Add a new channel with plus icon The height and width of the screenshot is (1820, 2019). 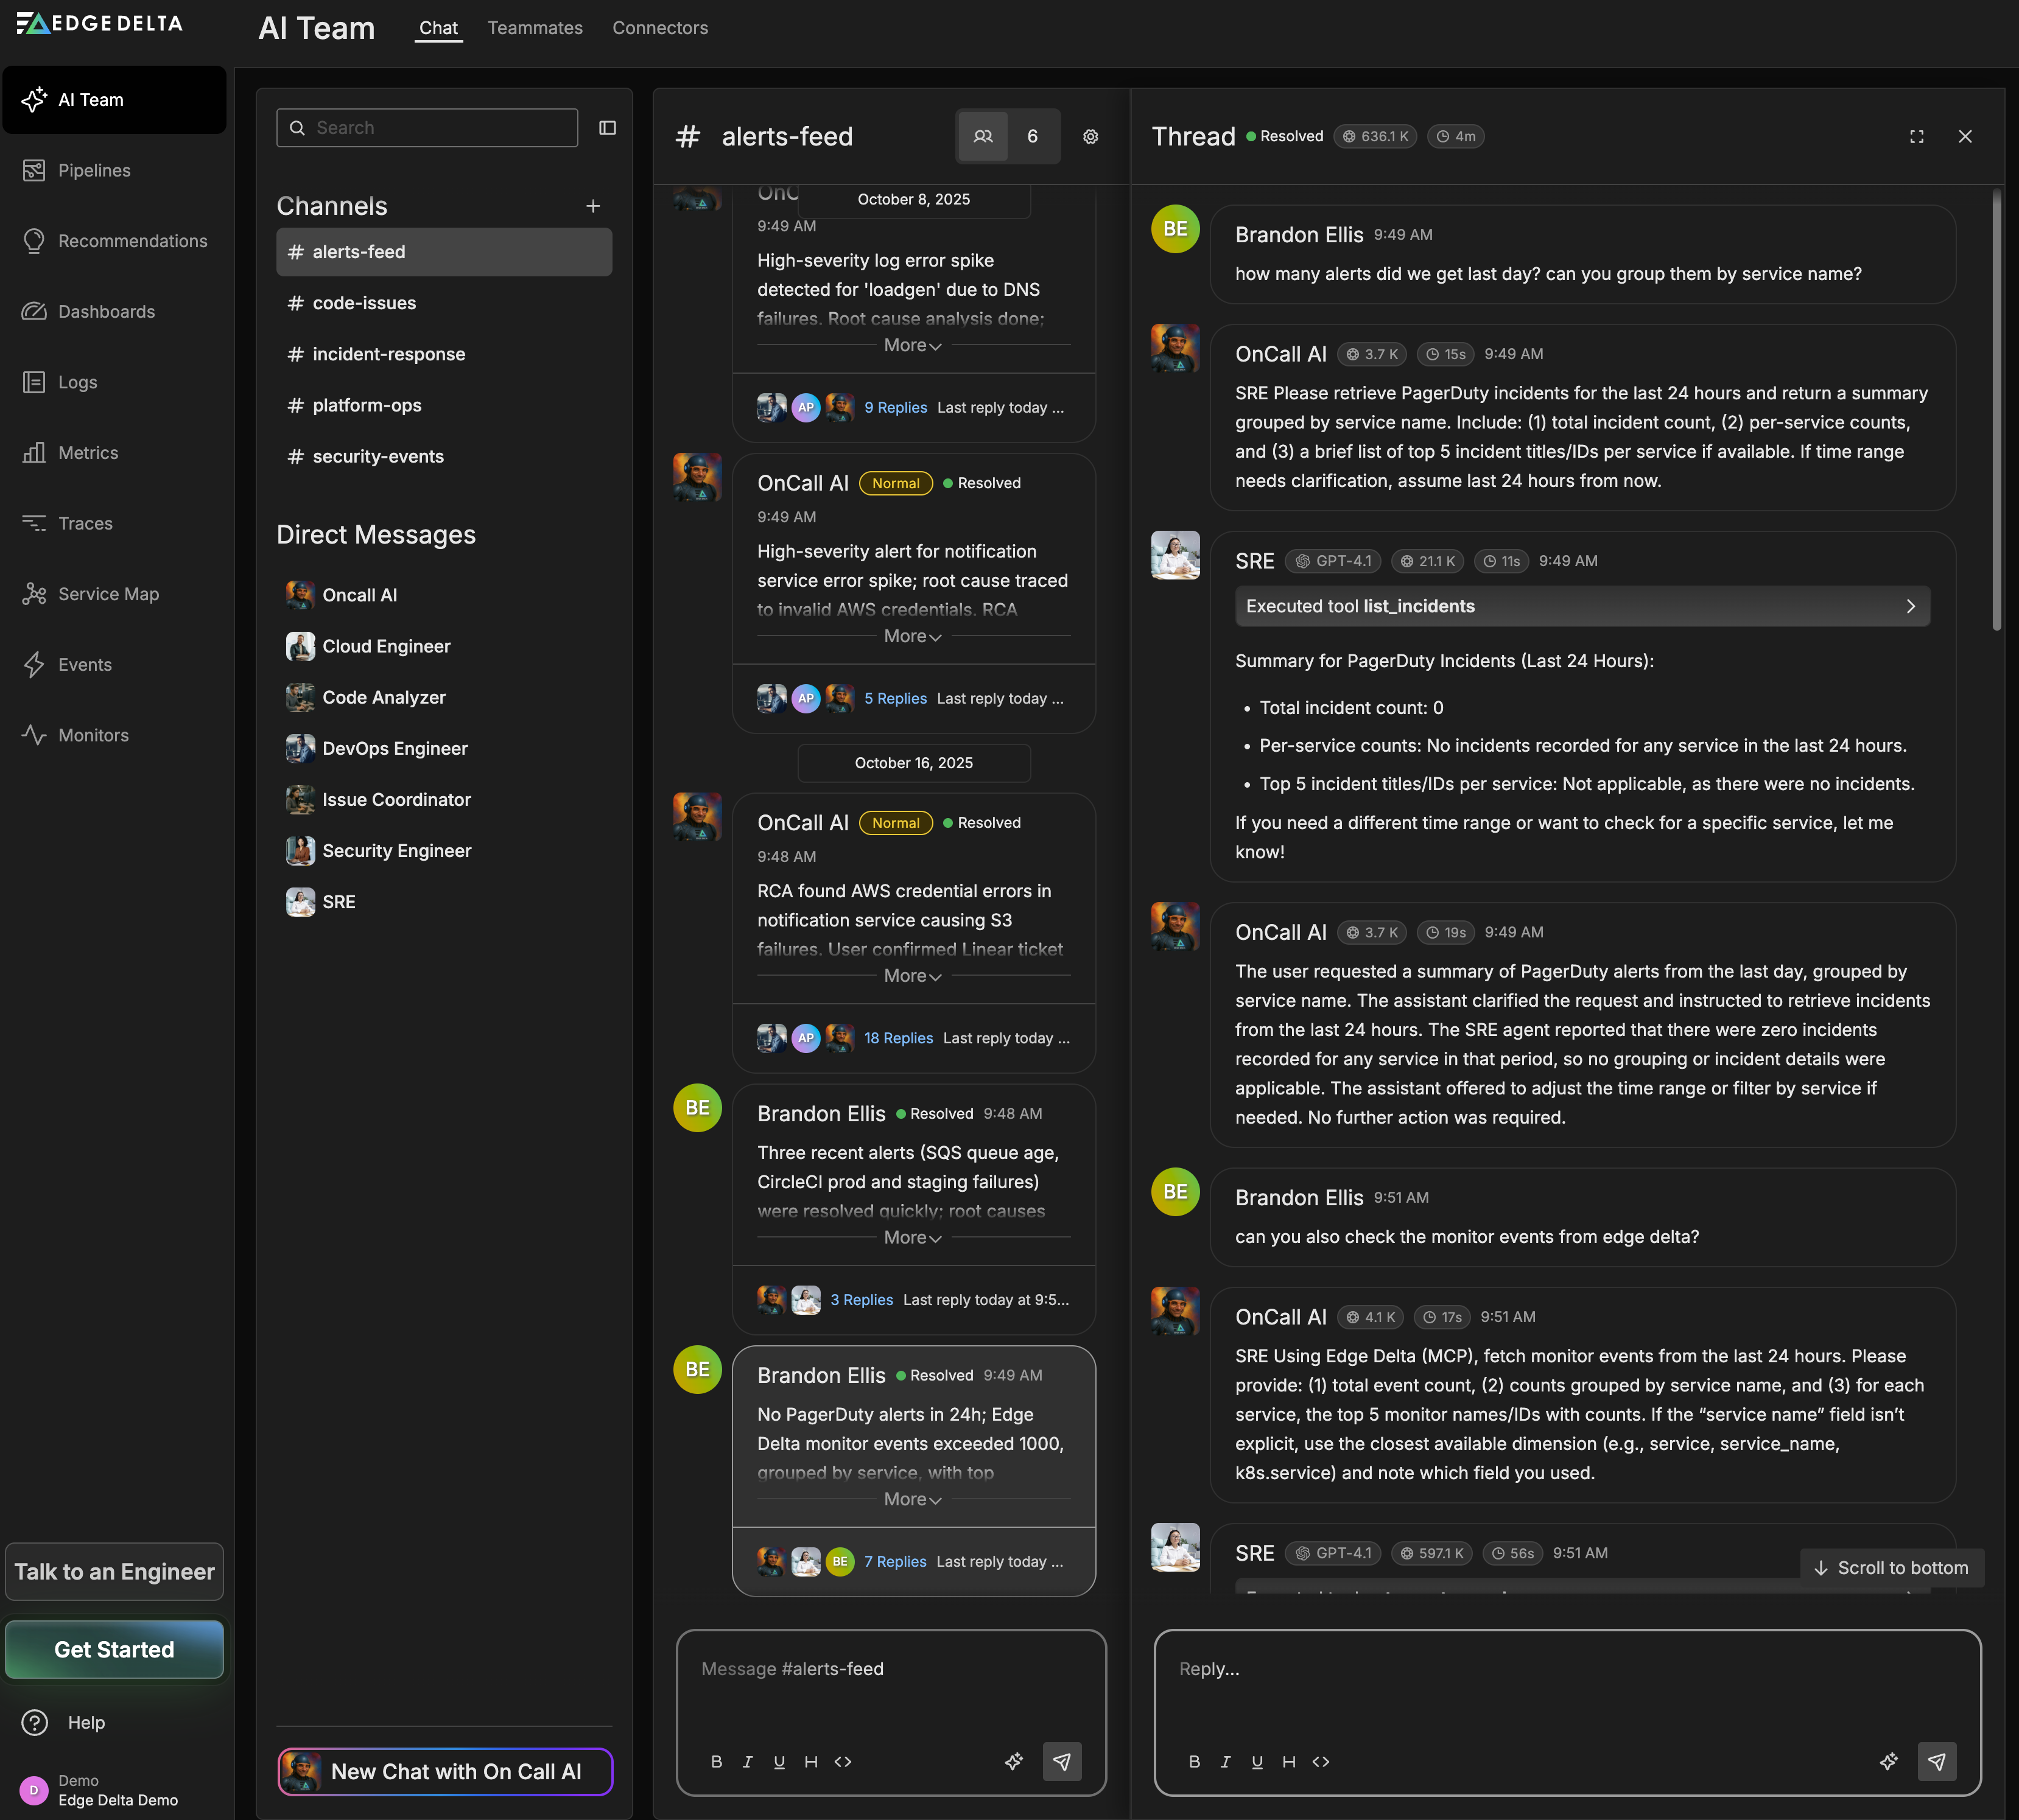coord(593,206)
